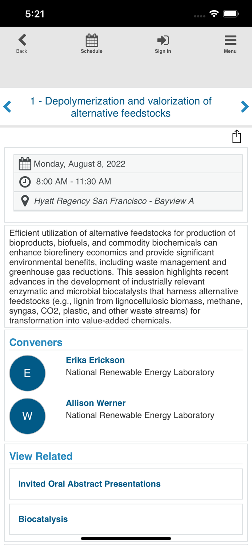Image resolution: width=252 pixels, height=545 pixels.
Task: Tap the session title heading
Action: [x=121, y=107]
